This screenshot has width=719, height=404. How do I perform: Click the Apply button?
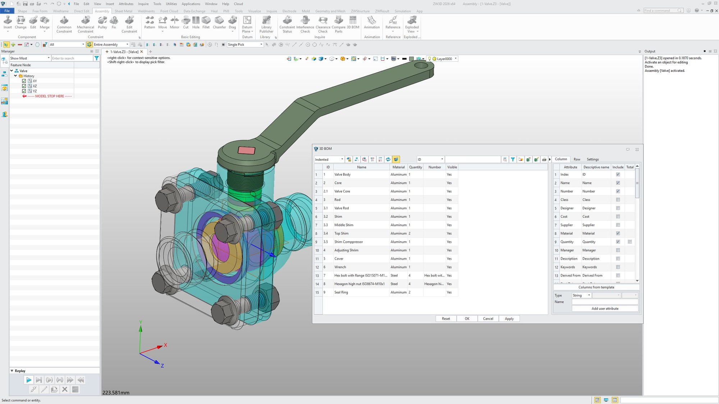coord(509,319)
